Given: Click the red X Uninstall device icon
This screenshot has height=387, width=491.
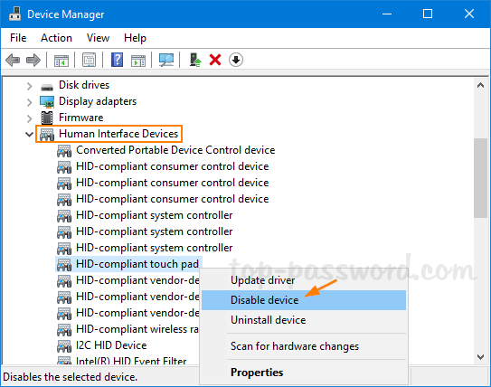Looking at the screenshot, I should click(x=215, y=60).
